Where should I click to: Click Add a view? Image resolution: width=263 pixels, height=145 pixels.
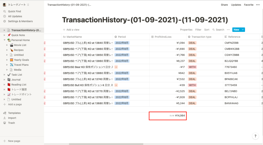tap(71, 30)
